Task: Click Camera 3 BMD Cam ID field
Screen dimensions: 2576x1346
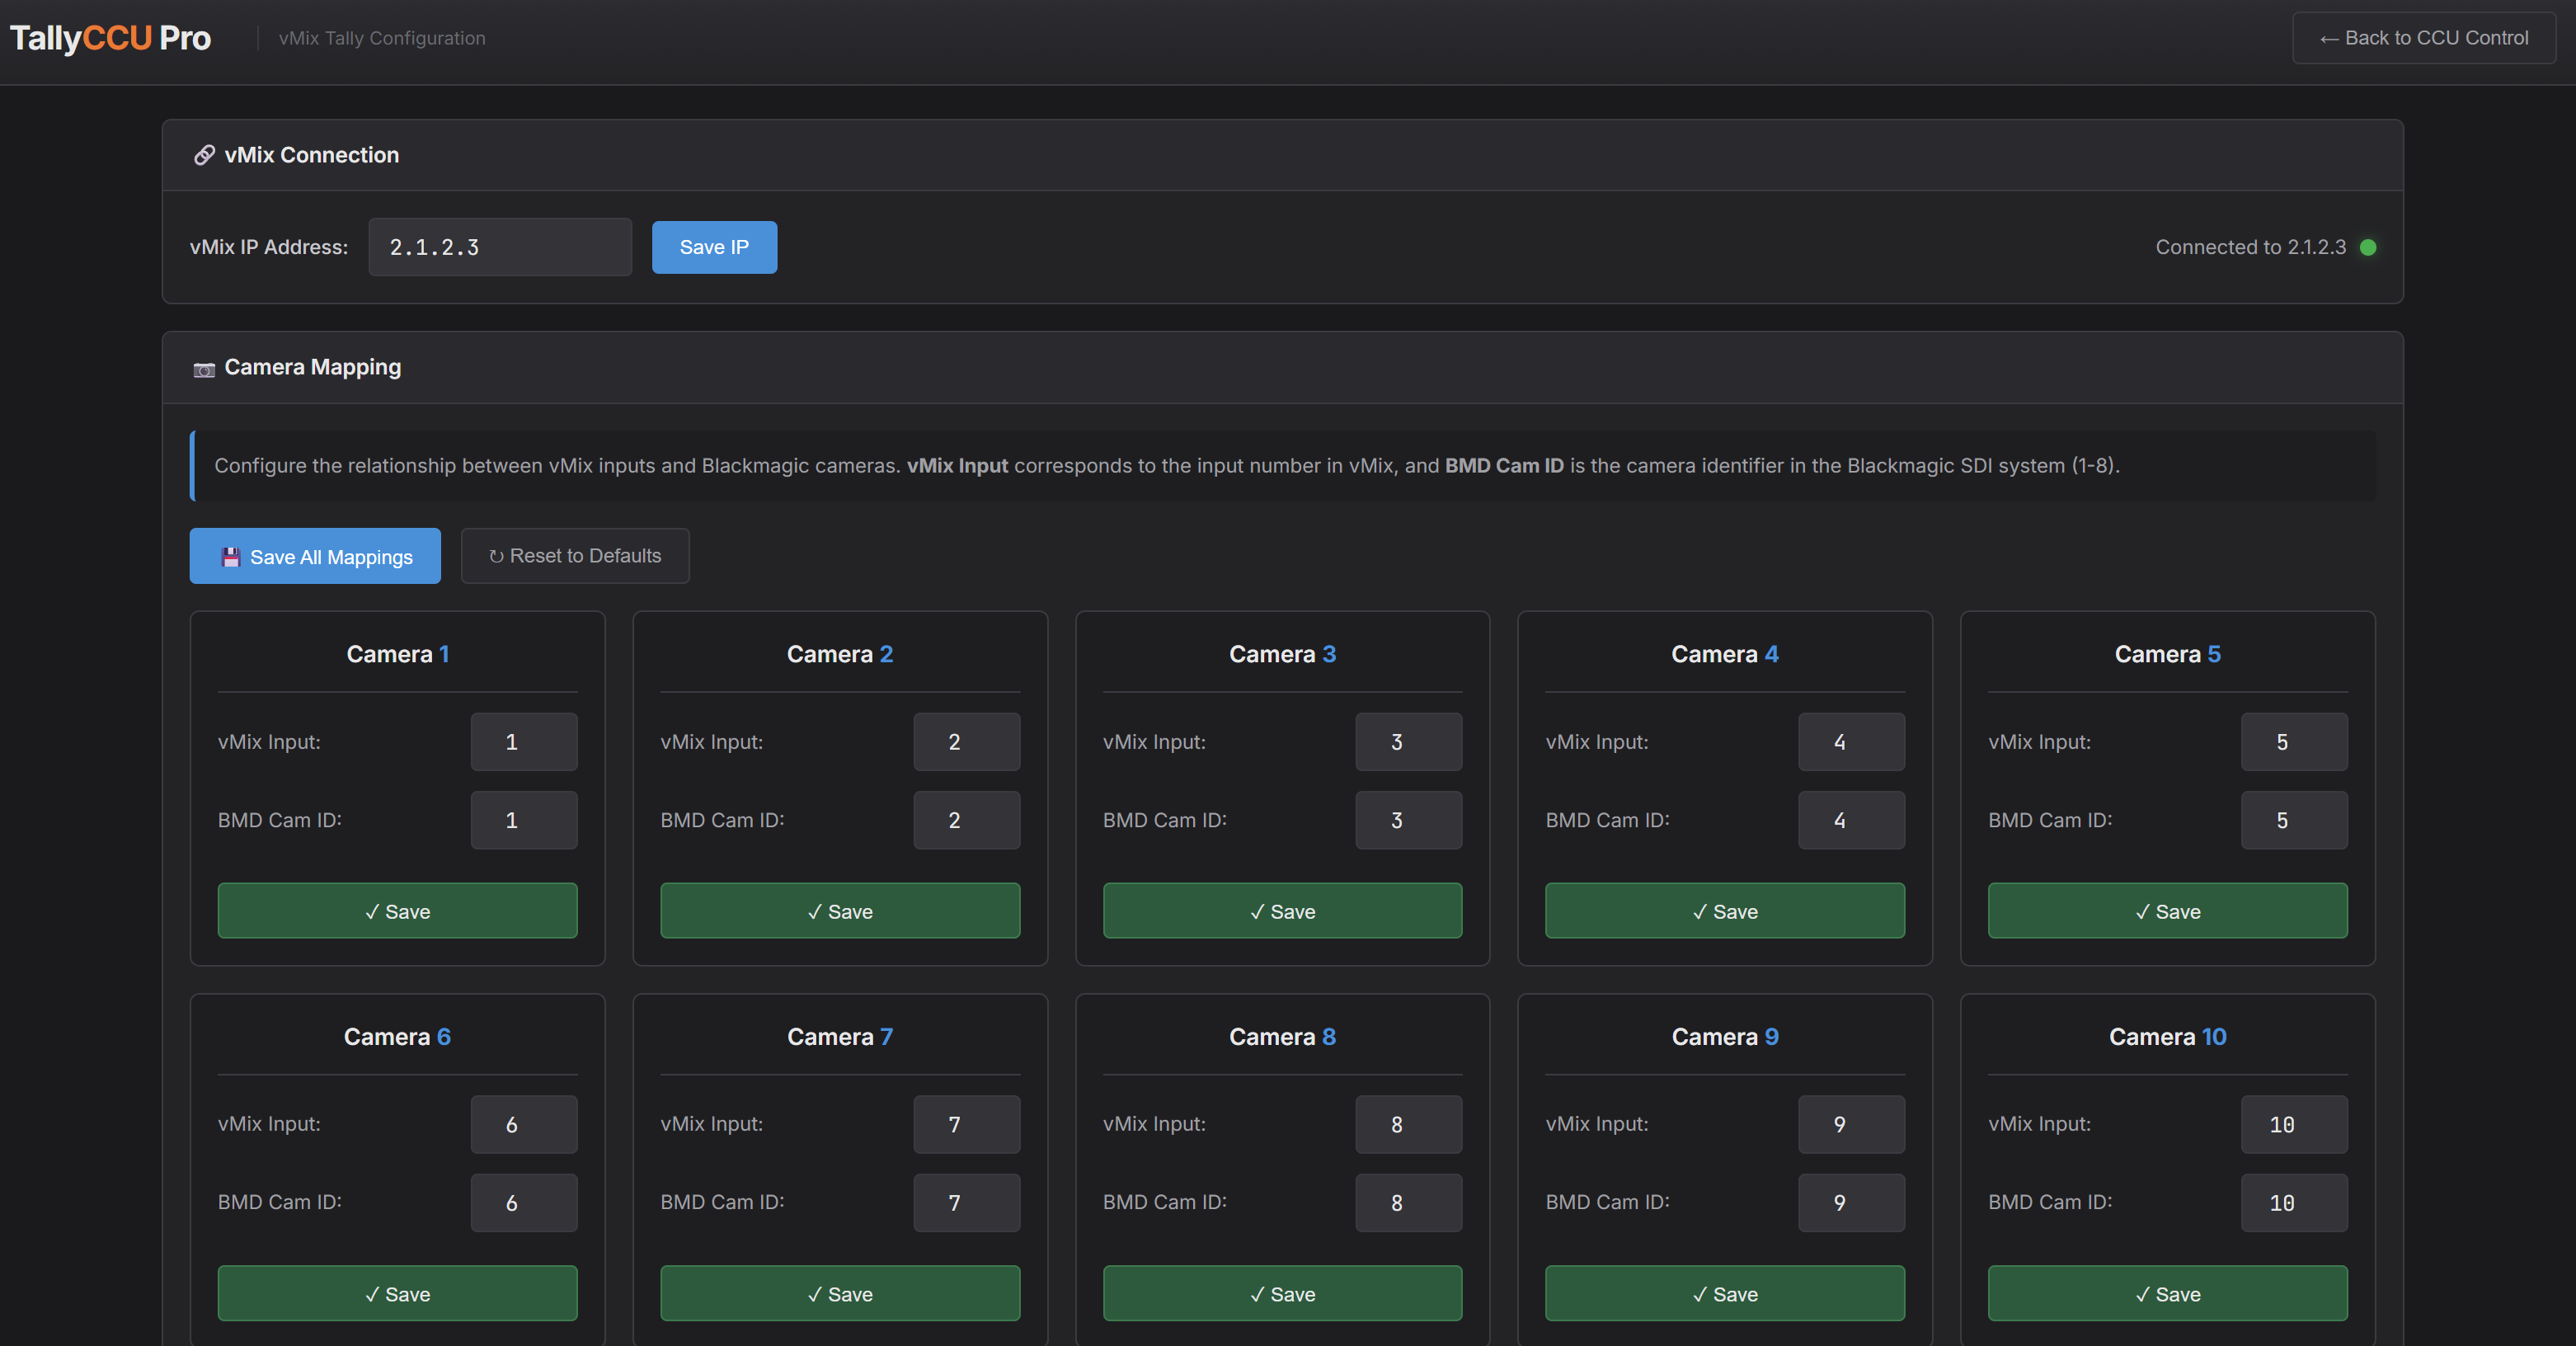Action: click(x=1408, y=820)
